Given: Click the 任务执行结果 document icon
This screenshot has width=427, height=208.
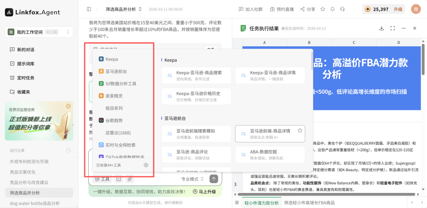Looking at the screenshot, I should pos(243,28).
